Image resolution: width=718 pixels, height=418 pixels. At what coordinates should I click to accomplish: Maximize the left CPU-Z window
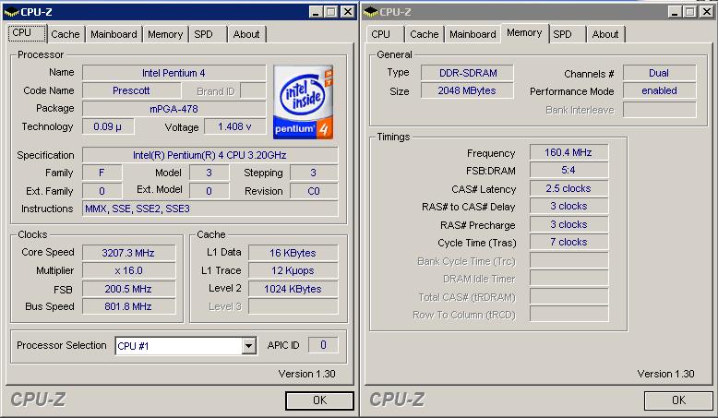tap(331, 12)
